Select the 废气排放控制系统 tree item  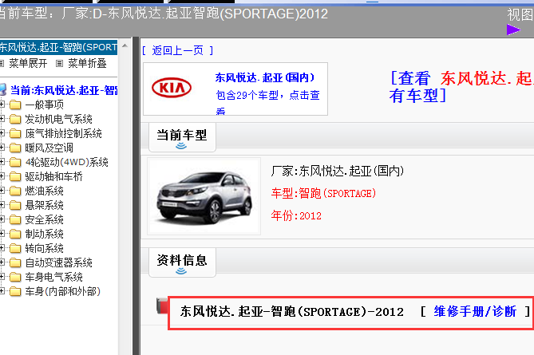(63, 133)
